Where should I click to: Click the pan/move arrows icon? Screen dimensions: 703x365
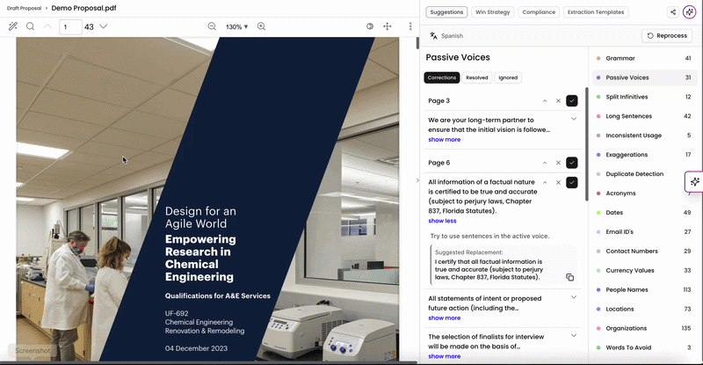[388, 26]
